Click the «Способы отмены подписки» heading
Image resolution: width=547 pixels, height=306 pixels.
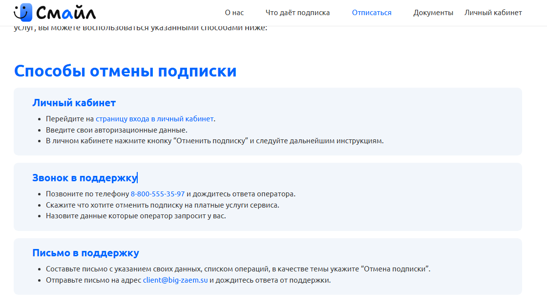[125, 71]
